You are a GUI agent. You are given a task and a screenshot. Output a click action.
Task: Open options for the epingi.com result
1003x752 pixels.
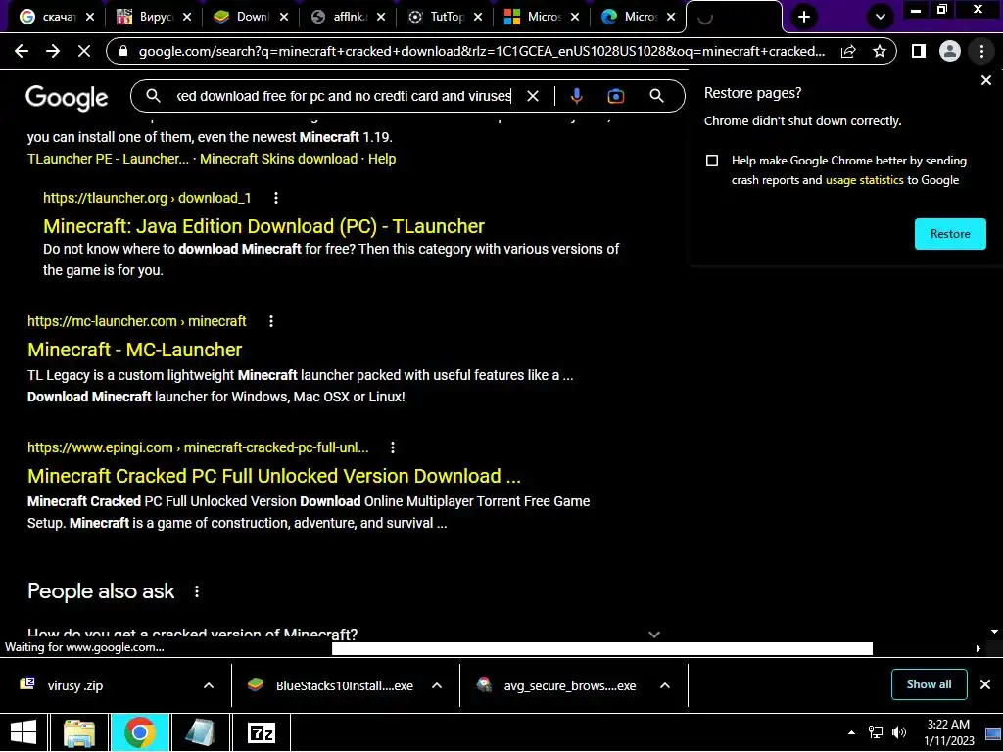point(393,447)
